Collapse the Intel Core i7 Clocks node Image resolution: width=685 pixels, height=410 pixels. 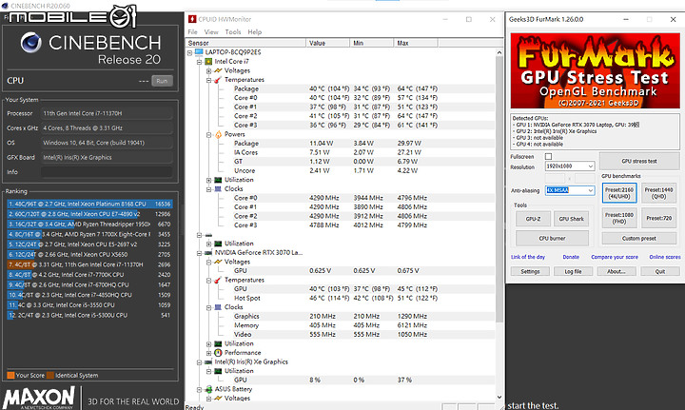pos(208,189)
